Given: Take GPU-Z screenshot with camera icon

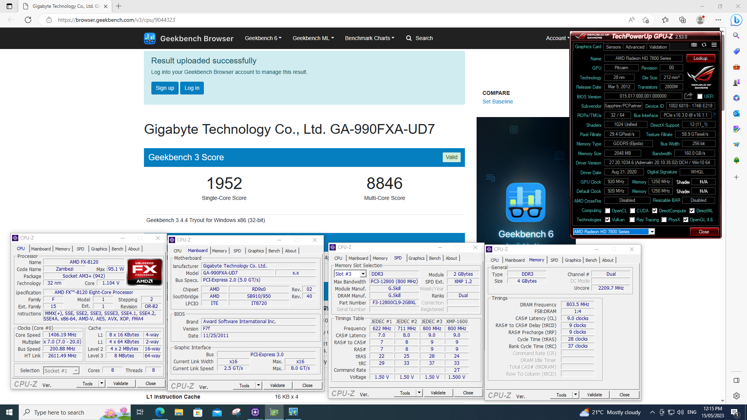Looking at the screenshot, I should 694,45.
